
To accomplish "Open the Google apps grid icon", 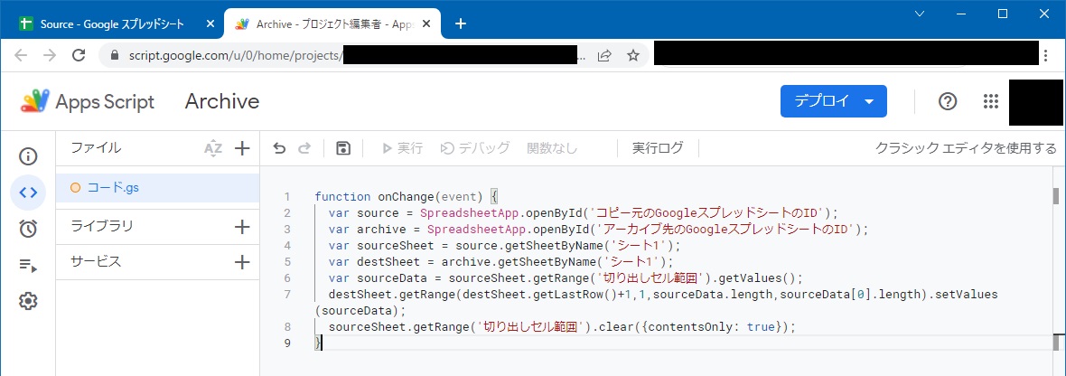I will coord(990,101).
